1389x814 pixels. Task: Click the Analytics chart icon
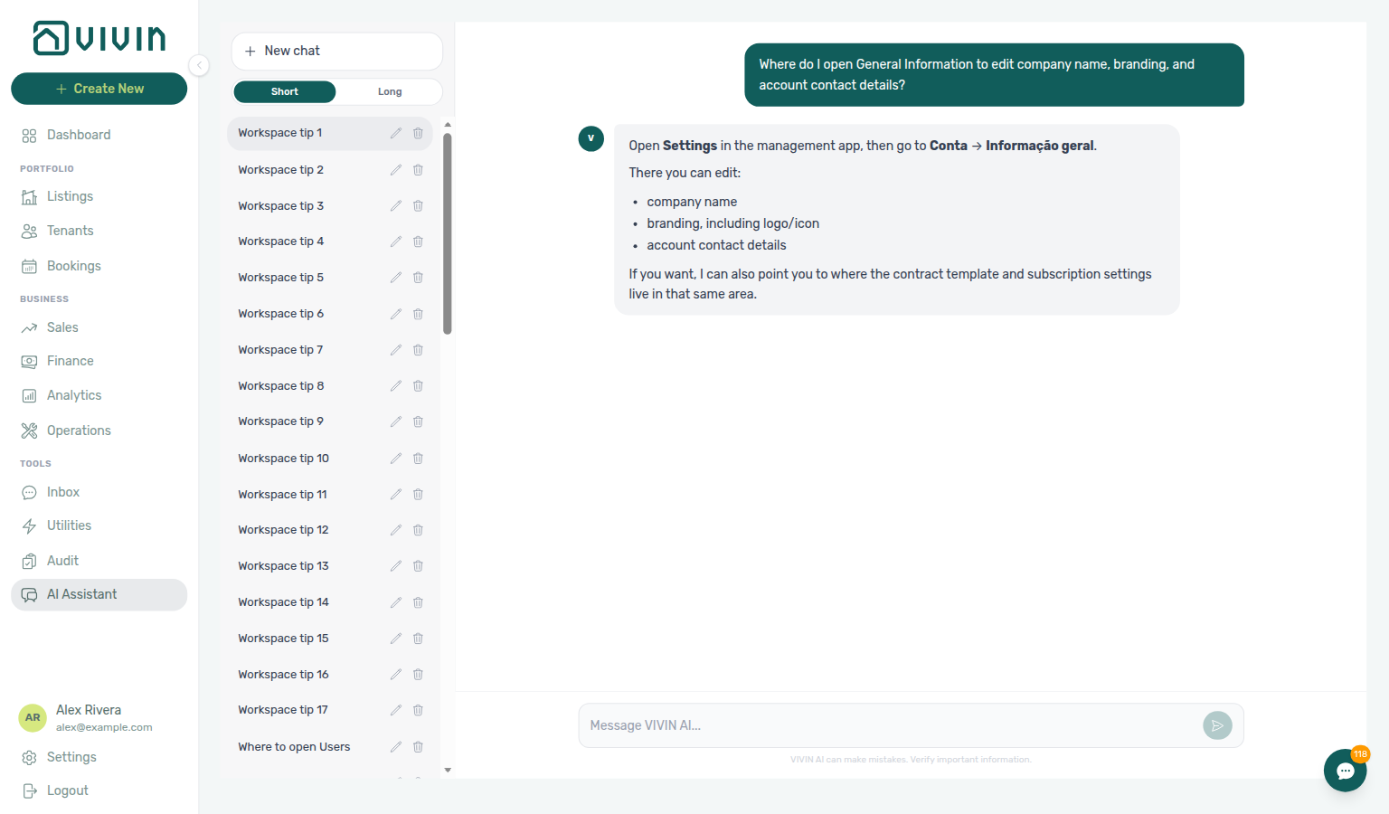pyautogui.click(x=29, y=396)
